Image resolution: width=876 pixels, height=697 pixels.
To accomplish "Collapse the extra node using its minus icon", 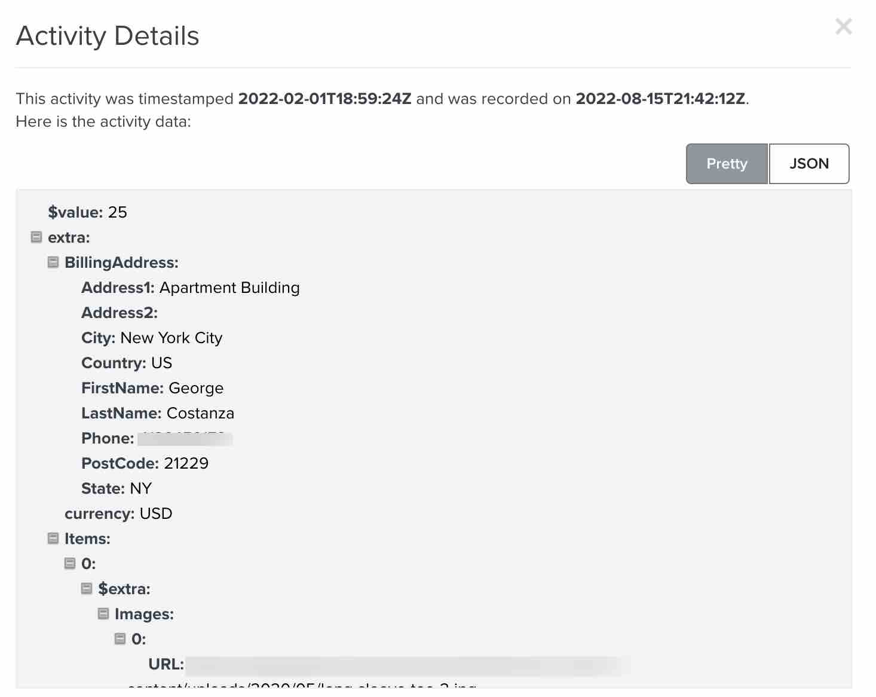I will click(35, 237).
